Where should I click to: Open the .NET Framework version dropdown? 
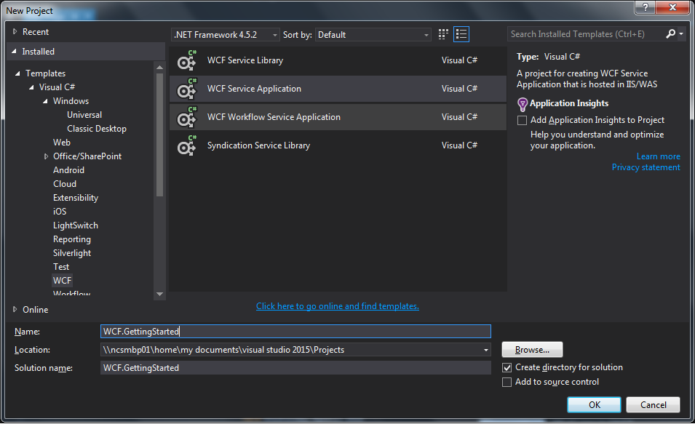coord(273,34)
